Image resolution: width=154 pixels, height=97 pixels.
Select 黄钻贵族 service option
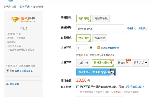pyautogui.click(x=84, y=19)
